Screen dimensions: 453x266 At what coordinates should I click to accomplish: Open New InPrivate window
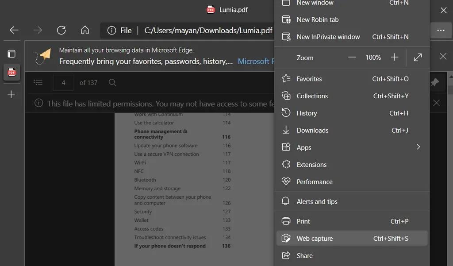[x=352, y=37]
